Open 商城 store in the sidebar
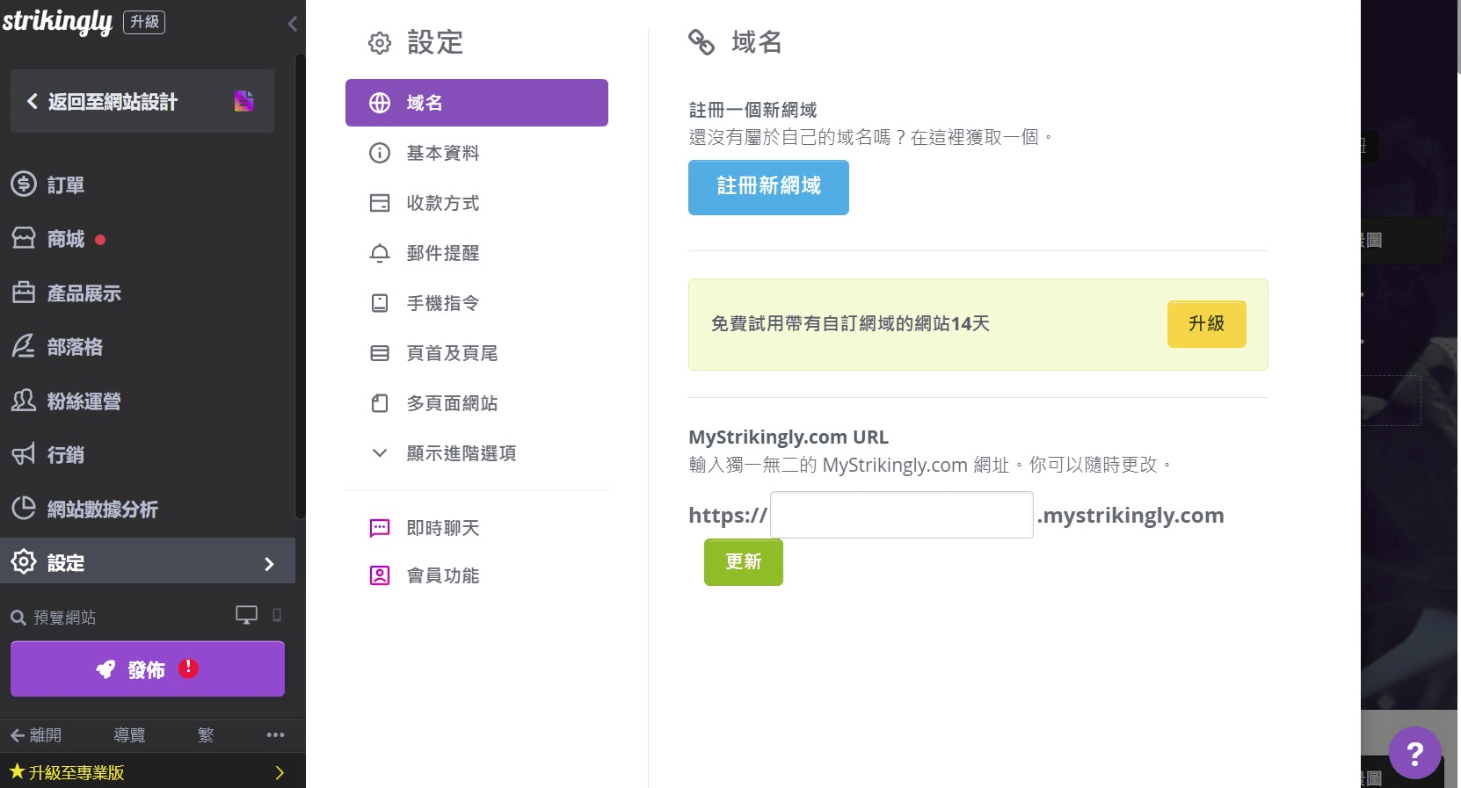 pos(66,239)
